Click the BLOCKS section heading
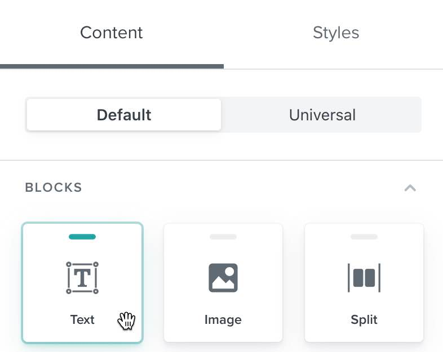 pos(54,187)
